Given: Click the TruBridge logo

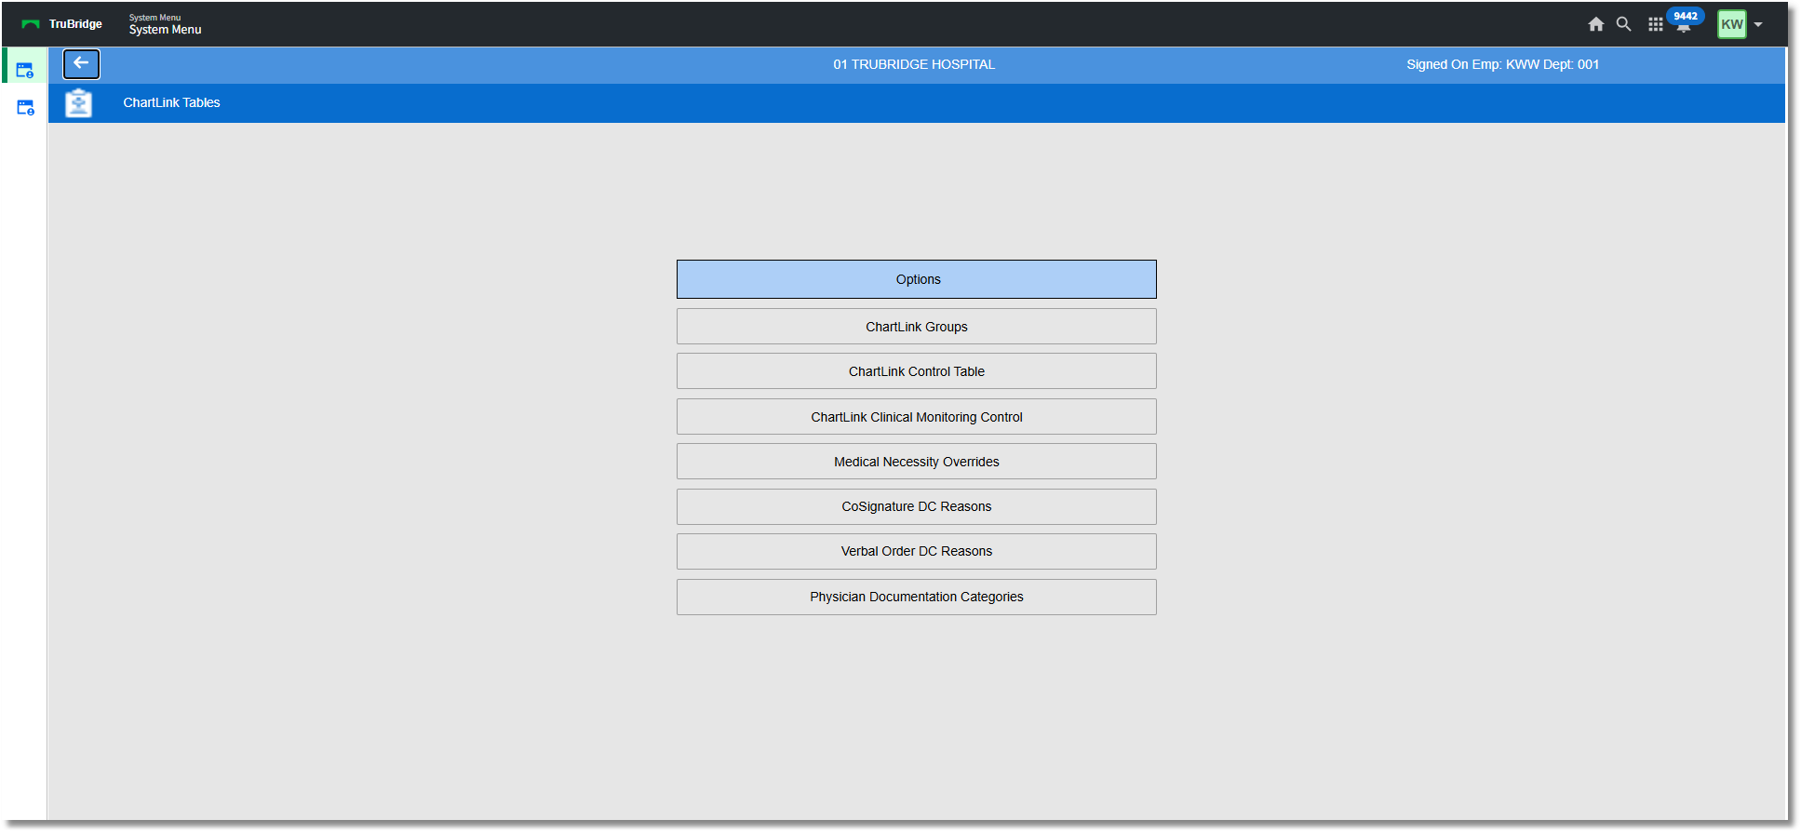Looking at the screenshot, I should (x=61, y=24).
